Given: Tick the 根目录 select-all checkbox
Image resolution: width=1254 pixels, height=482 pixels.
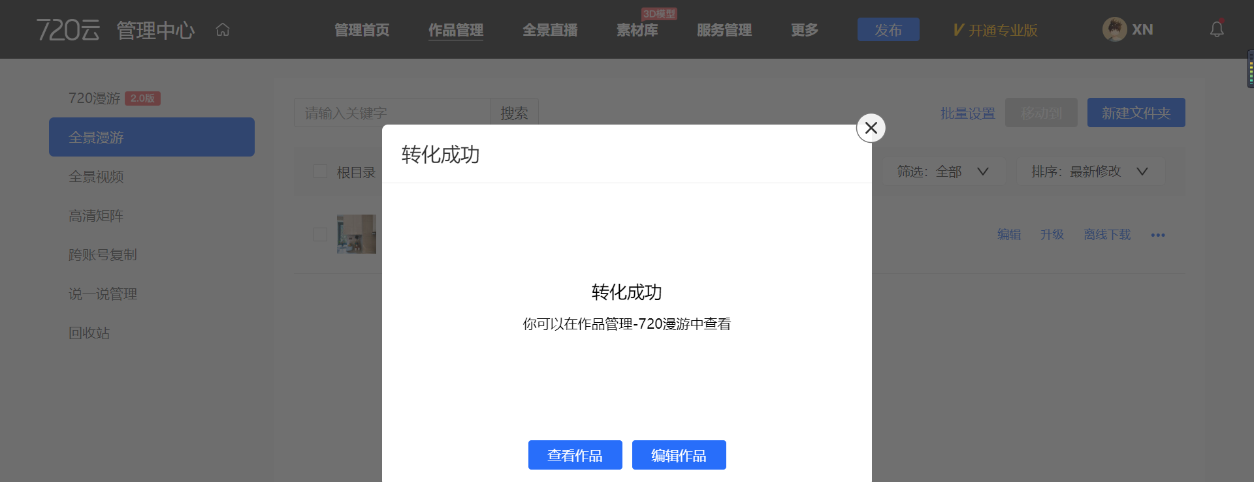Looking at the screenshot, I should point(320,172).
